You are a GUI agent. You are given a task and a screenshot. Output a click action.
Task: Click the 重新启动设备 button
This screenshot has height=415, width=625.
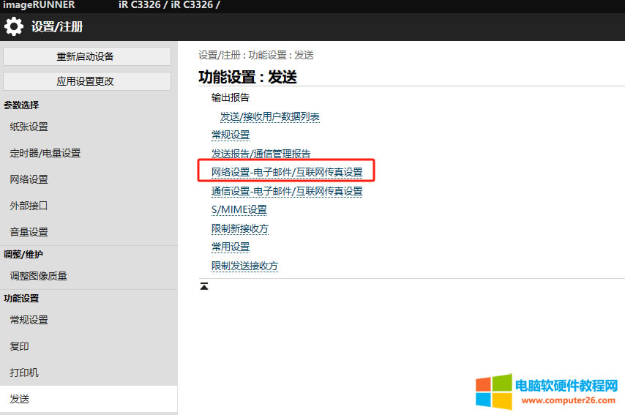click(x=87, y=56)
